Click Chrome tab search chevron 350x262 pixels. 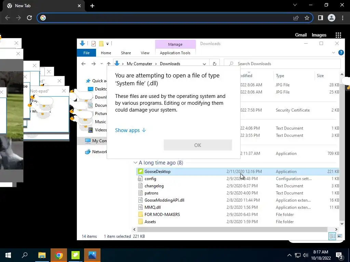point(295,5)
